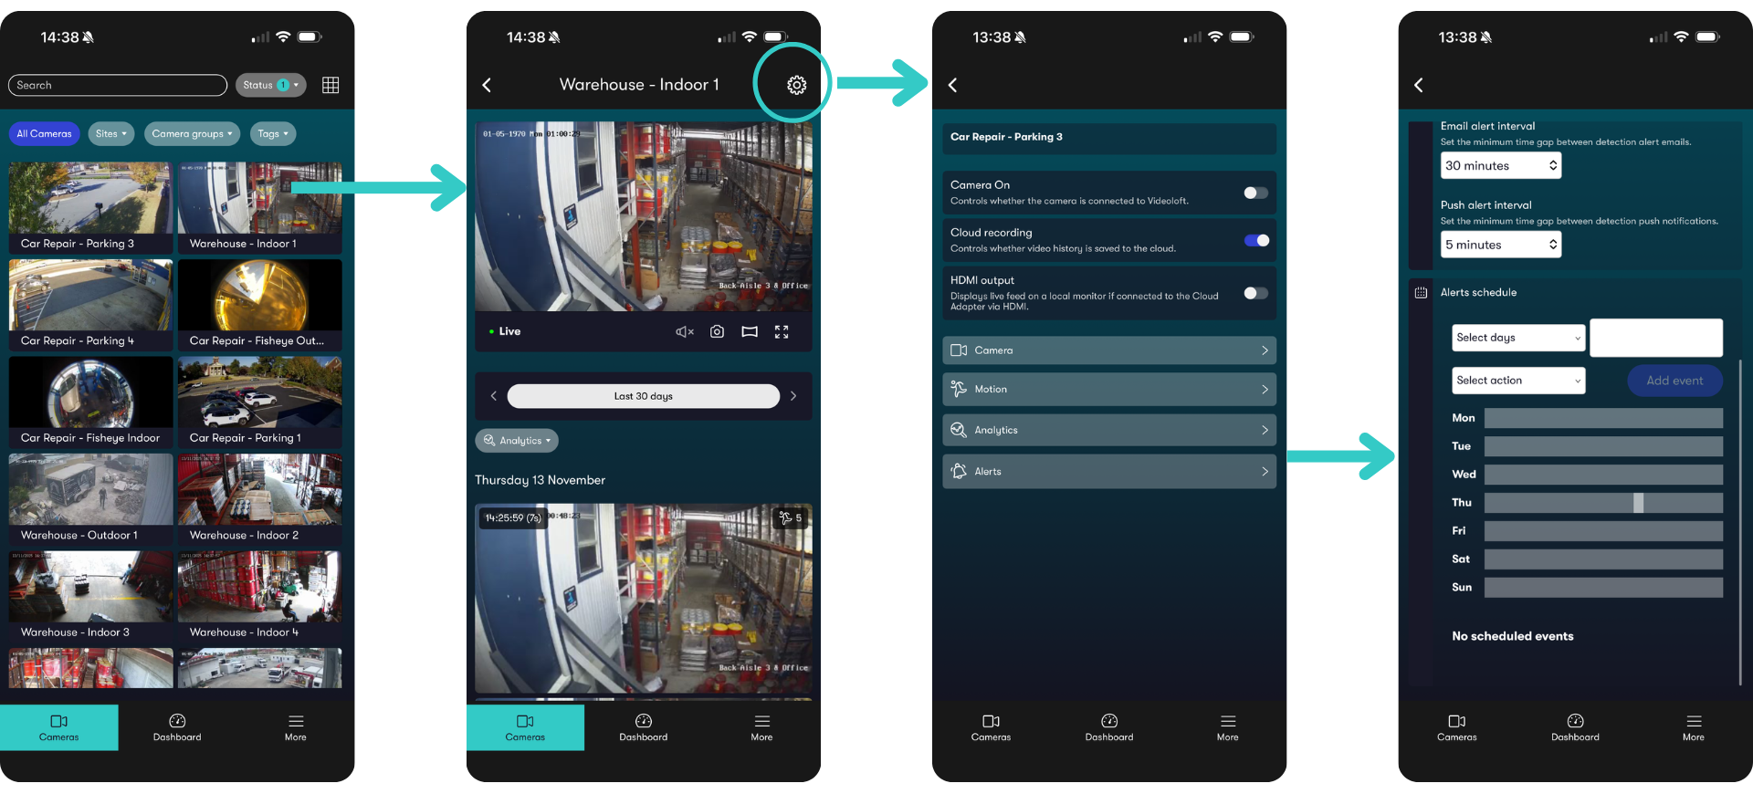
Task: Open the Camera settings row
Action: [x=1109, y=350]
